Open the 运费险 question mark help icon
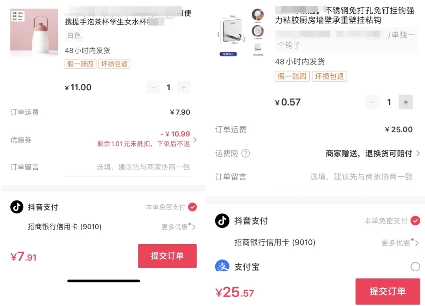The image size is (425, 306). click(x=246, y=154)
